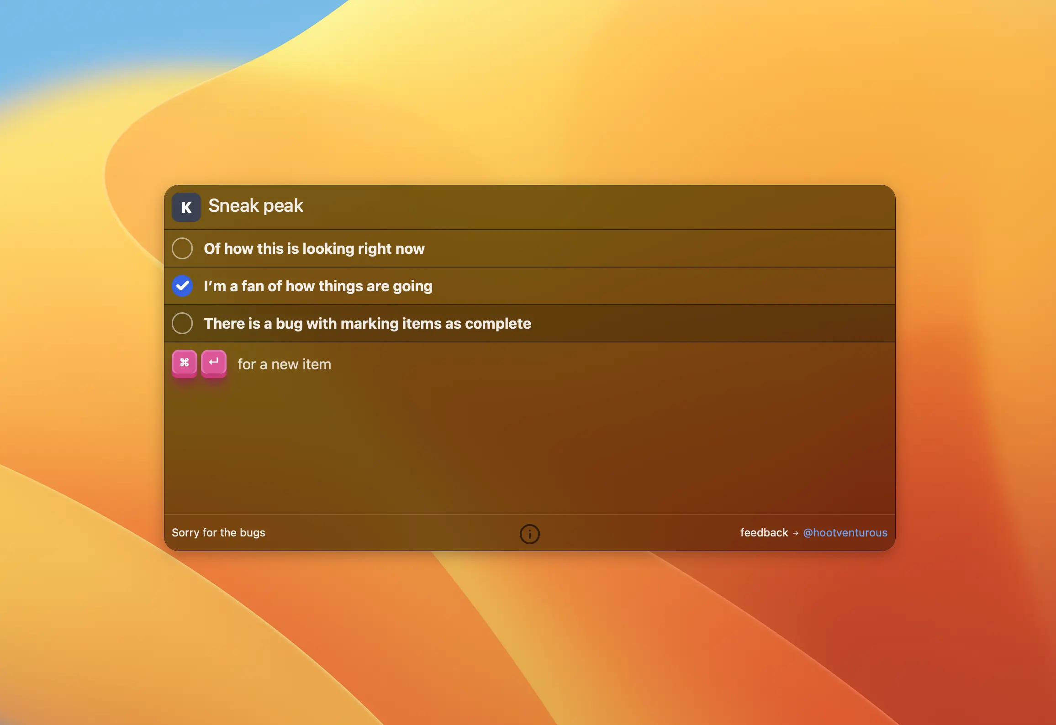This screenshot has height=725, width=1056.
Task: Open the @hootventurous link
Action: [845, 532]
